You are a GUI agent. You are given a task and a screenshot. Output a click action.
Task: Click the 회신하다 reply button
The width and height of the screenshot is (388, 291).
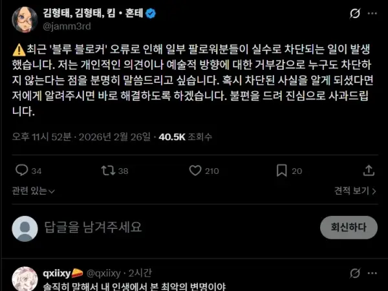[349, 228]
